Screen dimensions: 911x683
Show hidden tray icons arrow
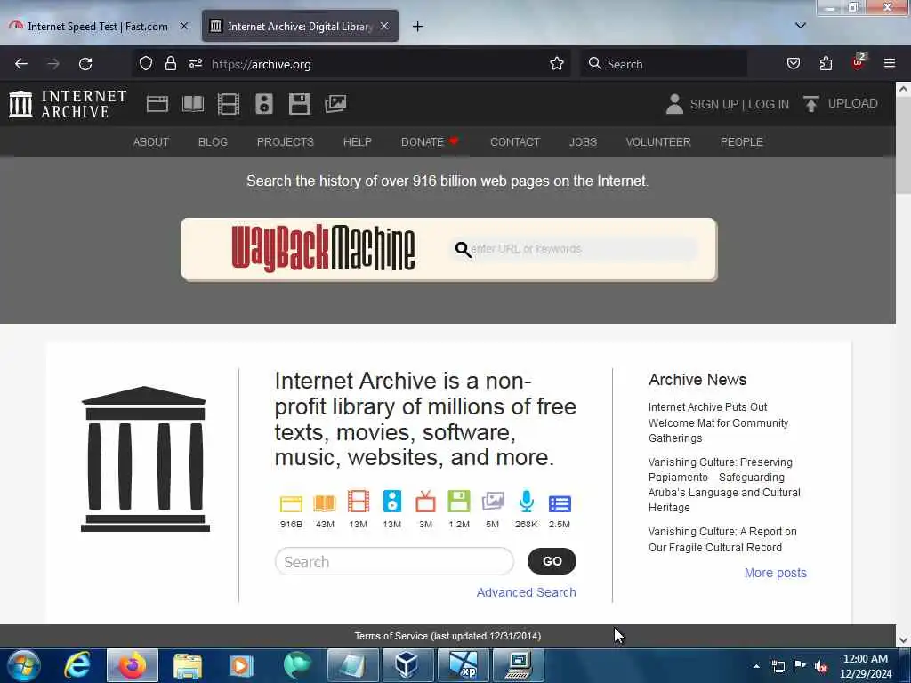tap(756, 666)
